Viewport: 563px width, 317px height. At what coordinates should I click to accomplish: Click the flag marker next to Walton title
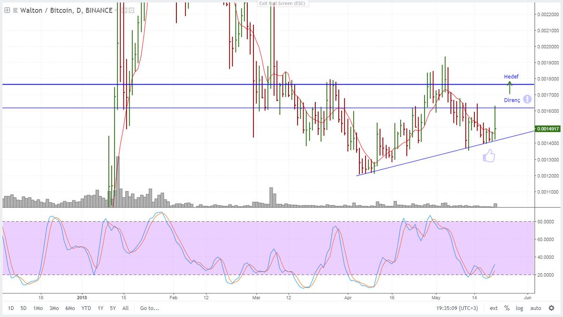coord(15,10)
